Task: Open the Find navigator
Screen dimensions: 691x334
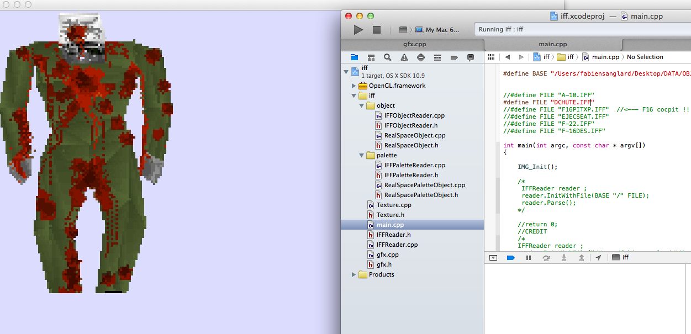Action: (387, 57)
